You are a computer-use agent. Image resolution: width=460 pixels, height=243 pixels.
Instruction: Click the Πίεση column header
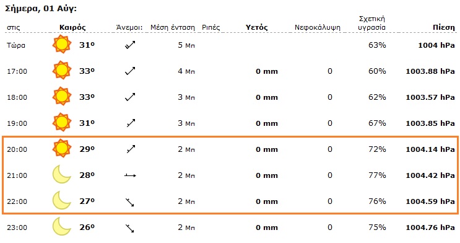coord(443,28)
